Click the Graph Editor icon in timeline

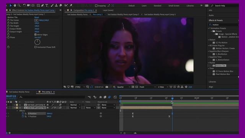[115, 97]
